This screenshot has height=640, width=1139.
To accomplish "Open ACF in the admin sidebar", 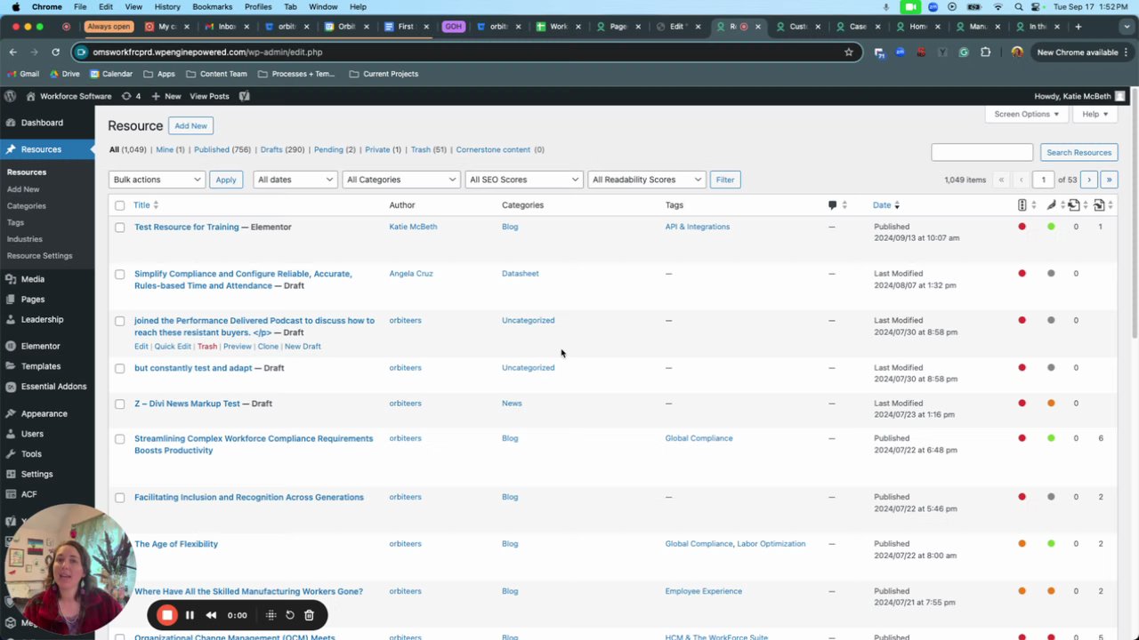I will pyautogui.click(x=29, y=494).
